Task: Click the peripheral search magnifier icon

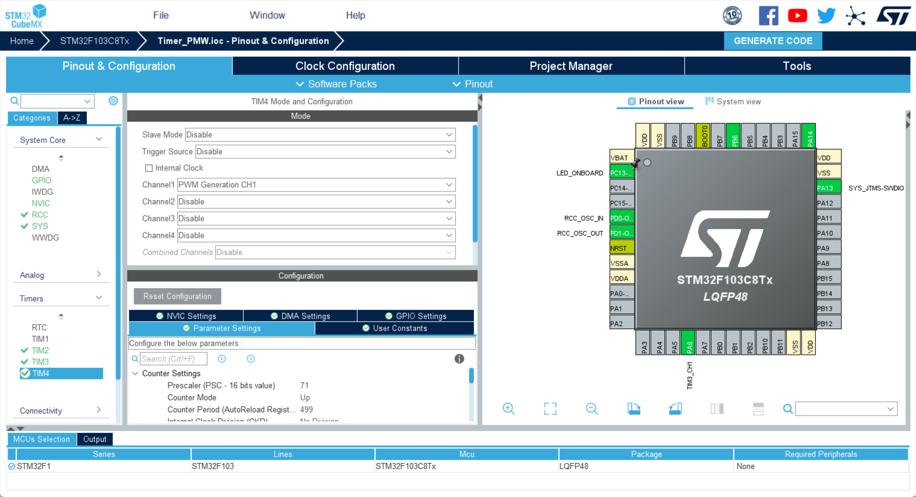Action: [14, 101]
